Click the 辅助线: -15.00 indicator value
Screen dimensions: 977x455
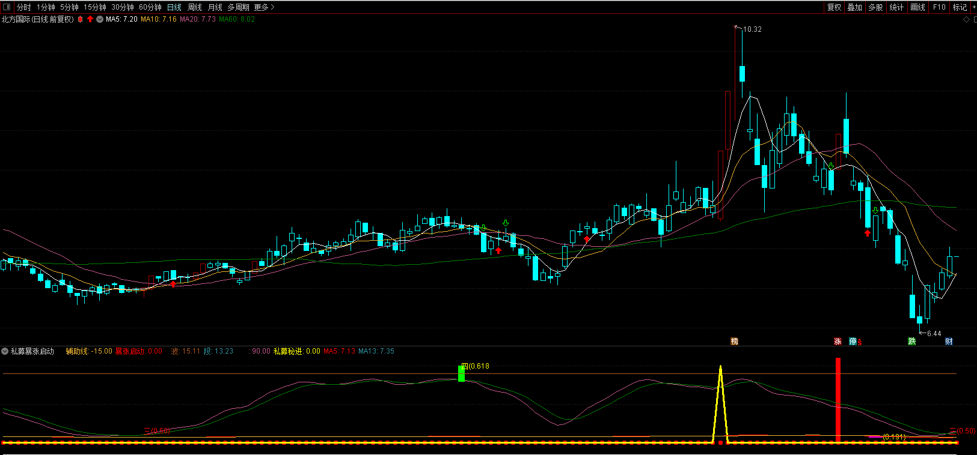[x=89, y=351]
